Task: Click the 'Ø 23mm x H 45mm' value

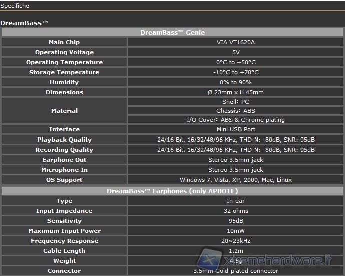Action: 236,92
